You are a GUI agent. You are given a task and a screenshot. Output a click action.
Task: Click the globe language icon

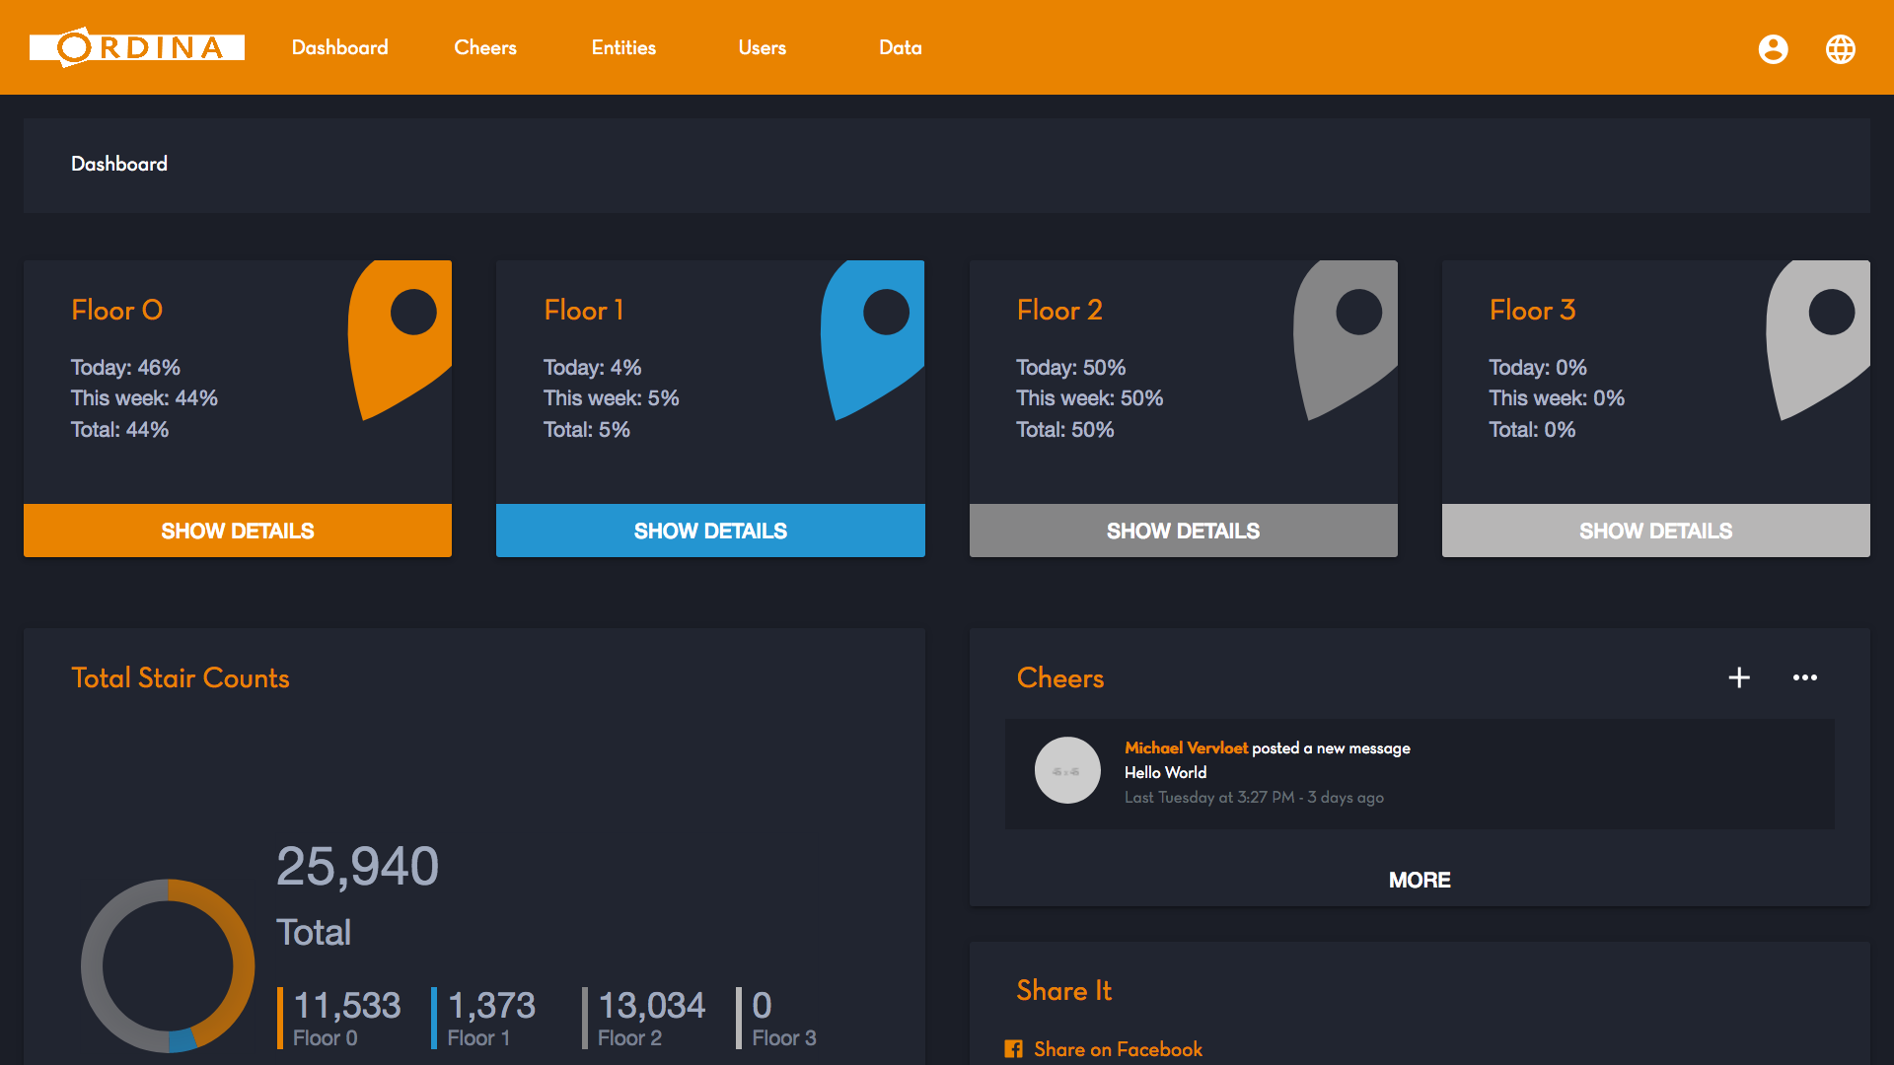1840,48
